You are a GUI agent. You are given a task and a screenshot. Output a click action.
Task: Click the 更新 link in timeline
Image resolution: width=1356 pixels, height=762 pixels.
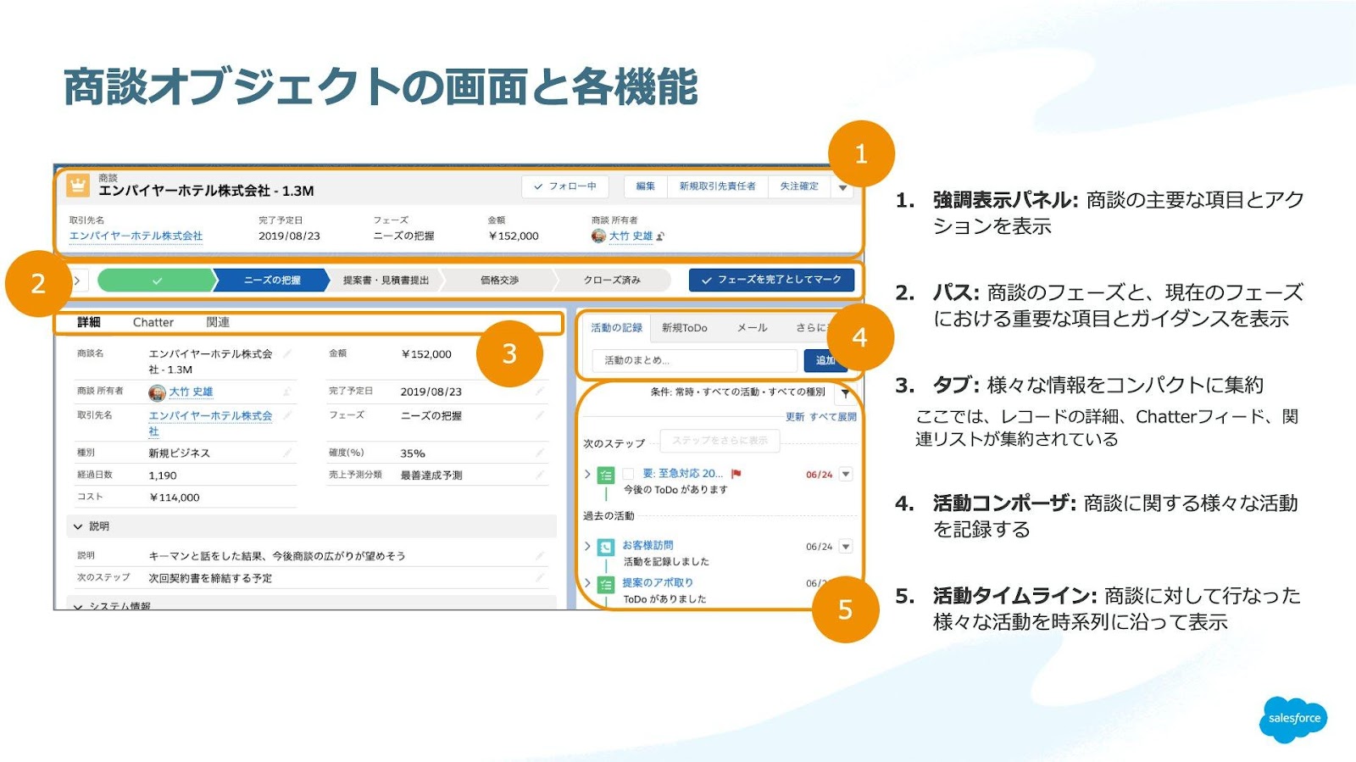pos(795,417)
